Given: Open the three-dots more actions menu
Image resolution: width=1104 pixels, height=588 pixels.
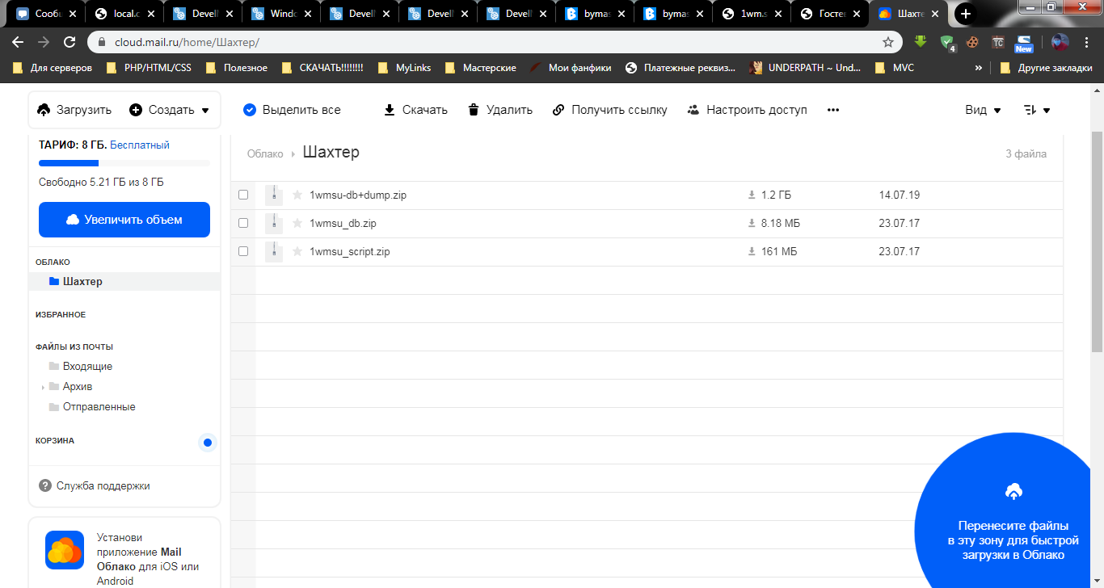Looking at the screenshot, I should coord(833,110).
